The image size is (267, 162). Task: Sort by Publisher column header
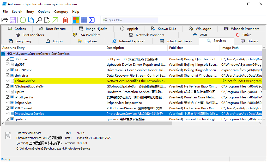pyautogui.click(x=194, y=48)
